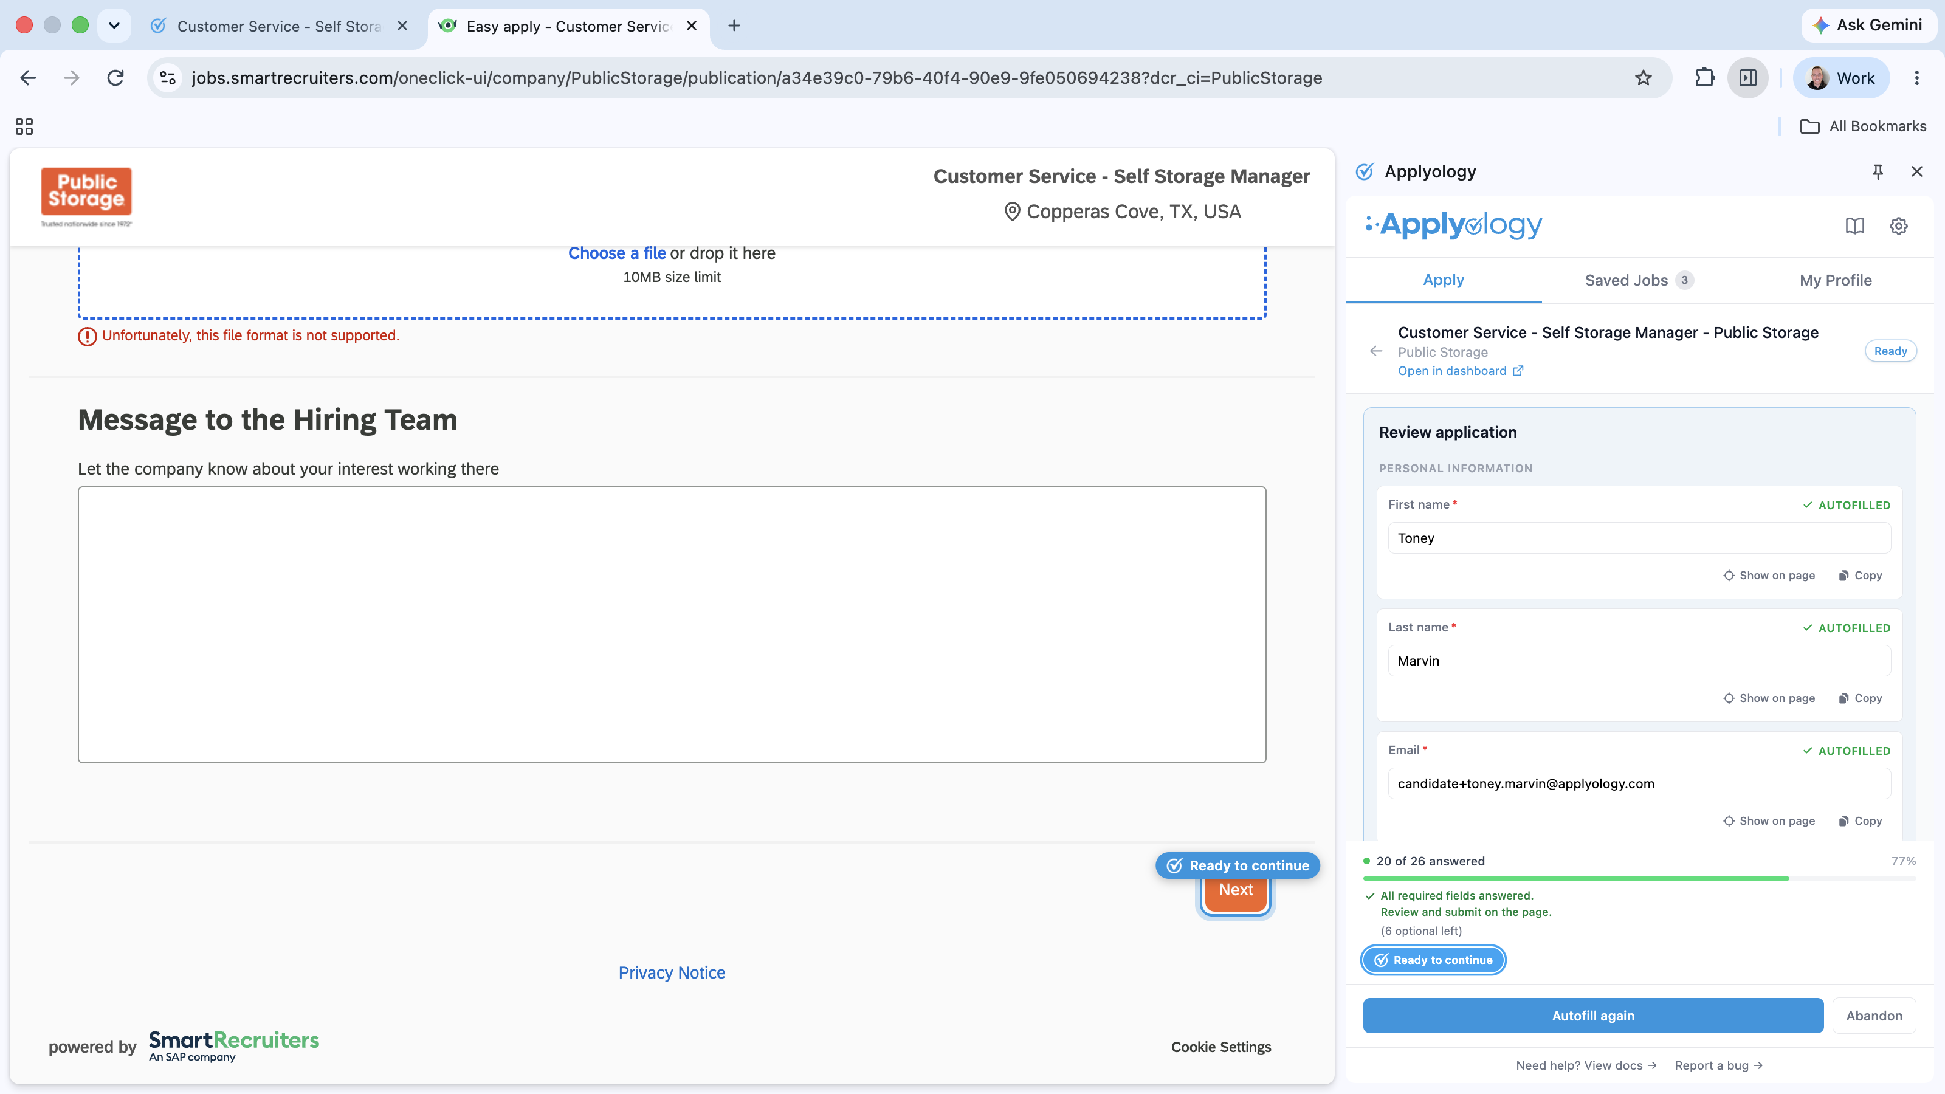Viewport: 1945px width, 1094px height.
Task: Click Show on page for First name
Action: 1769,576
